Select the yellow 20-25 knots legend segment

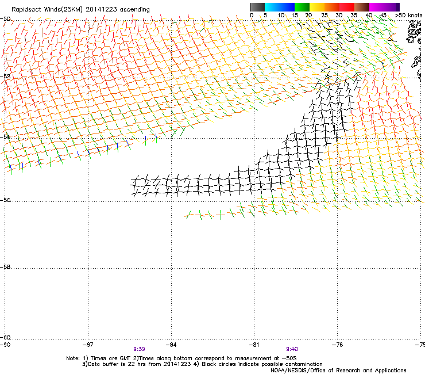(317, 7)
